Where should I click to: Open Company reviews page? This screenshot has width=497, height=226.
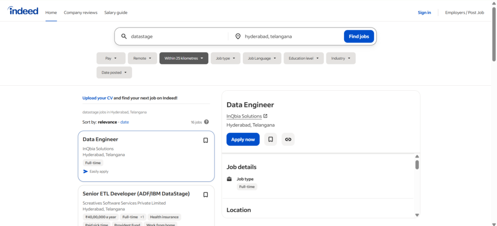pyautogui.click(x=81, y=13)
